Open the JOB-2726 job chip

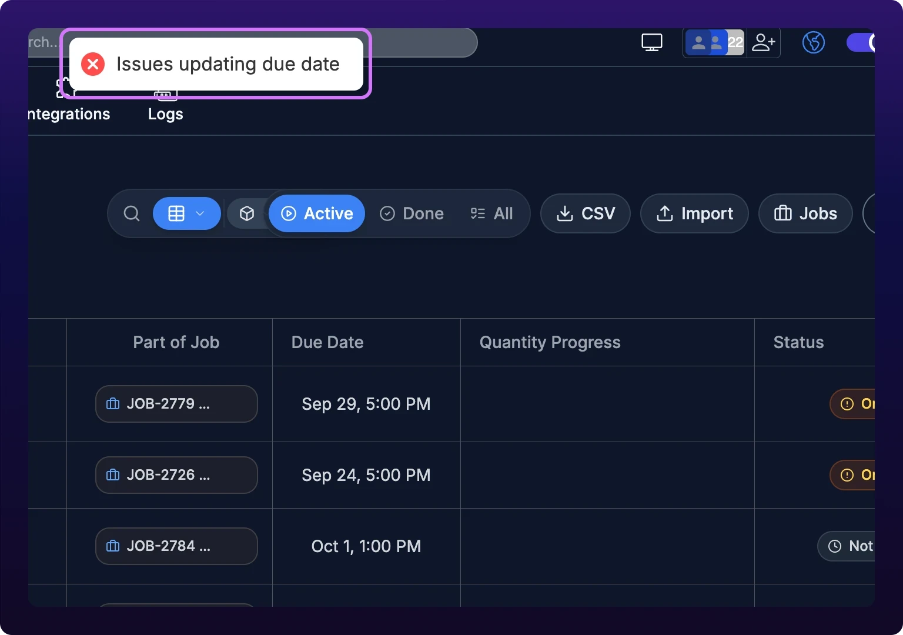(x=176, y=475)
